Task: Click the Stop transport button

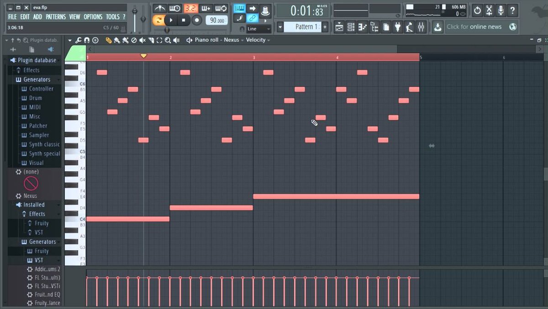Action: click(184, 20)
